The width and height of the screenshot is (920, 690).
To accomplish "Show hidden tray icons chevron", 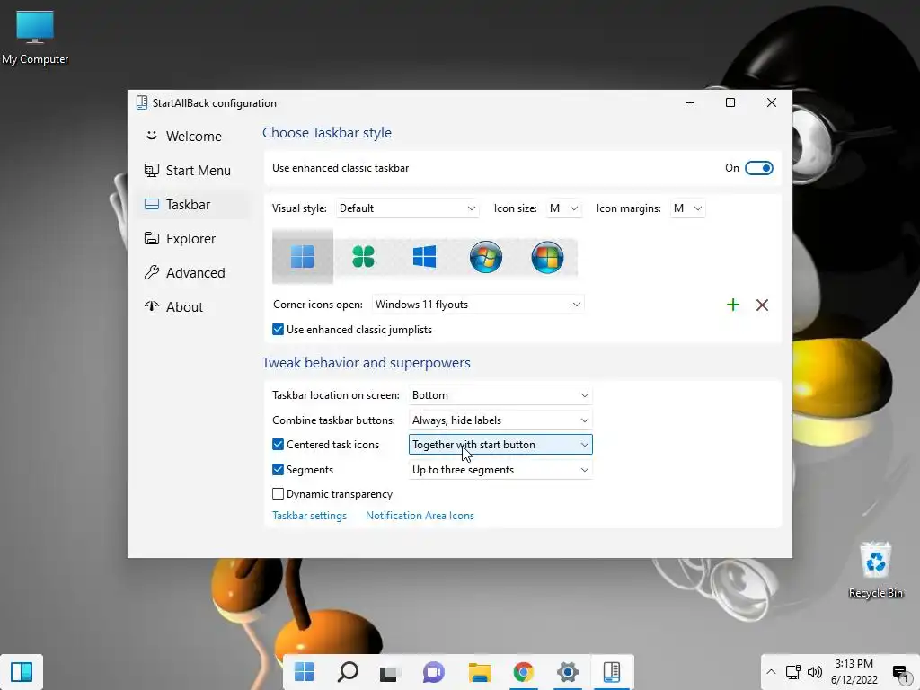I will 771,672.
